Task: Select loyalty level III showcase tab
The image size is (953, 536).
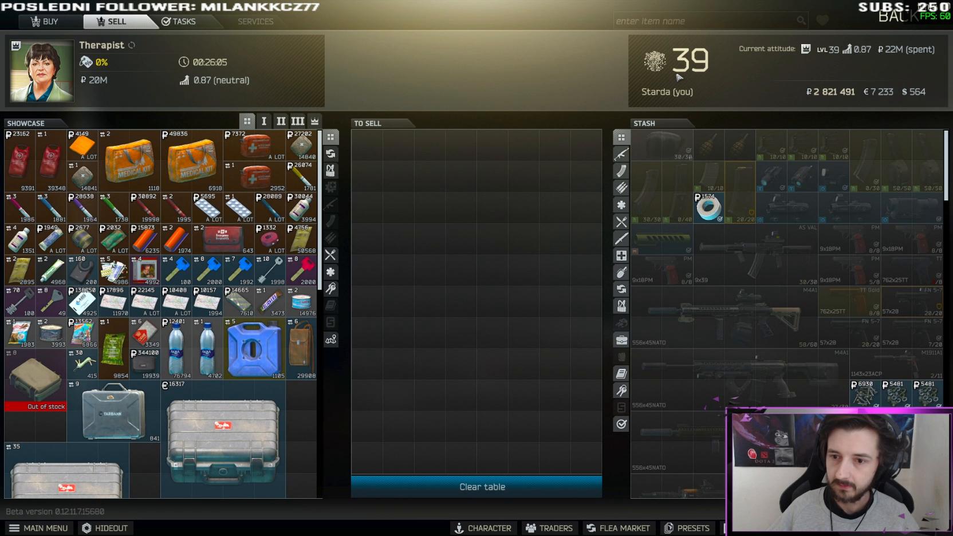Action: [x=298, y=121]
